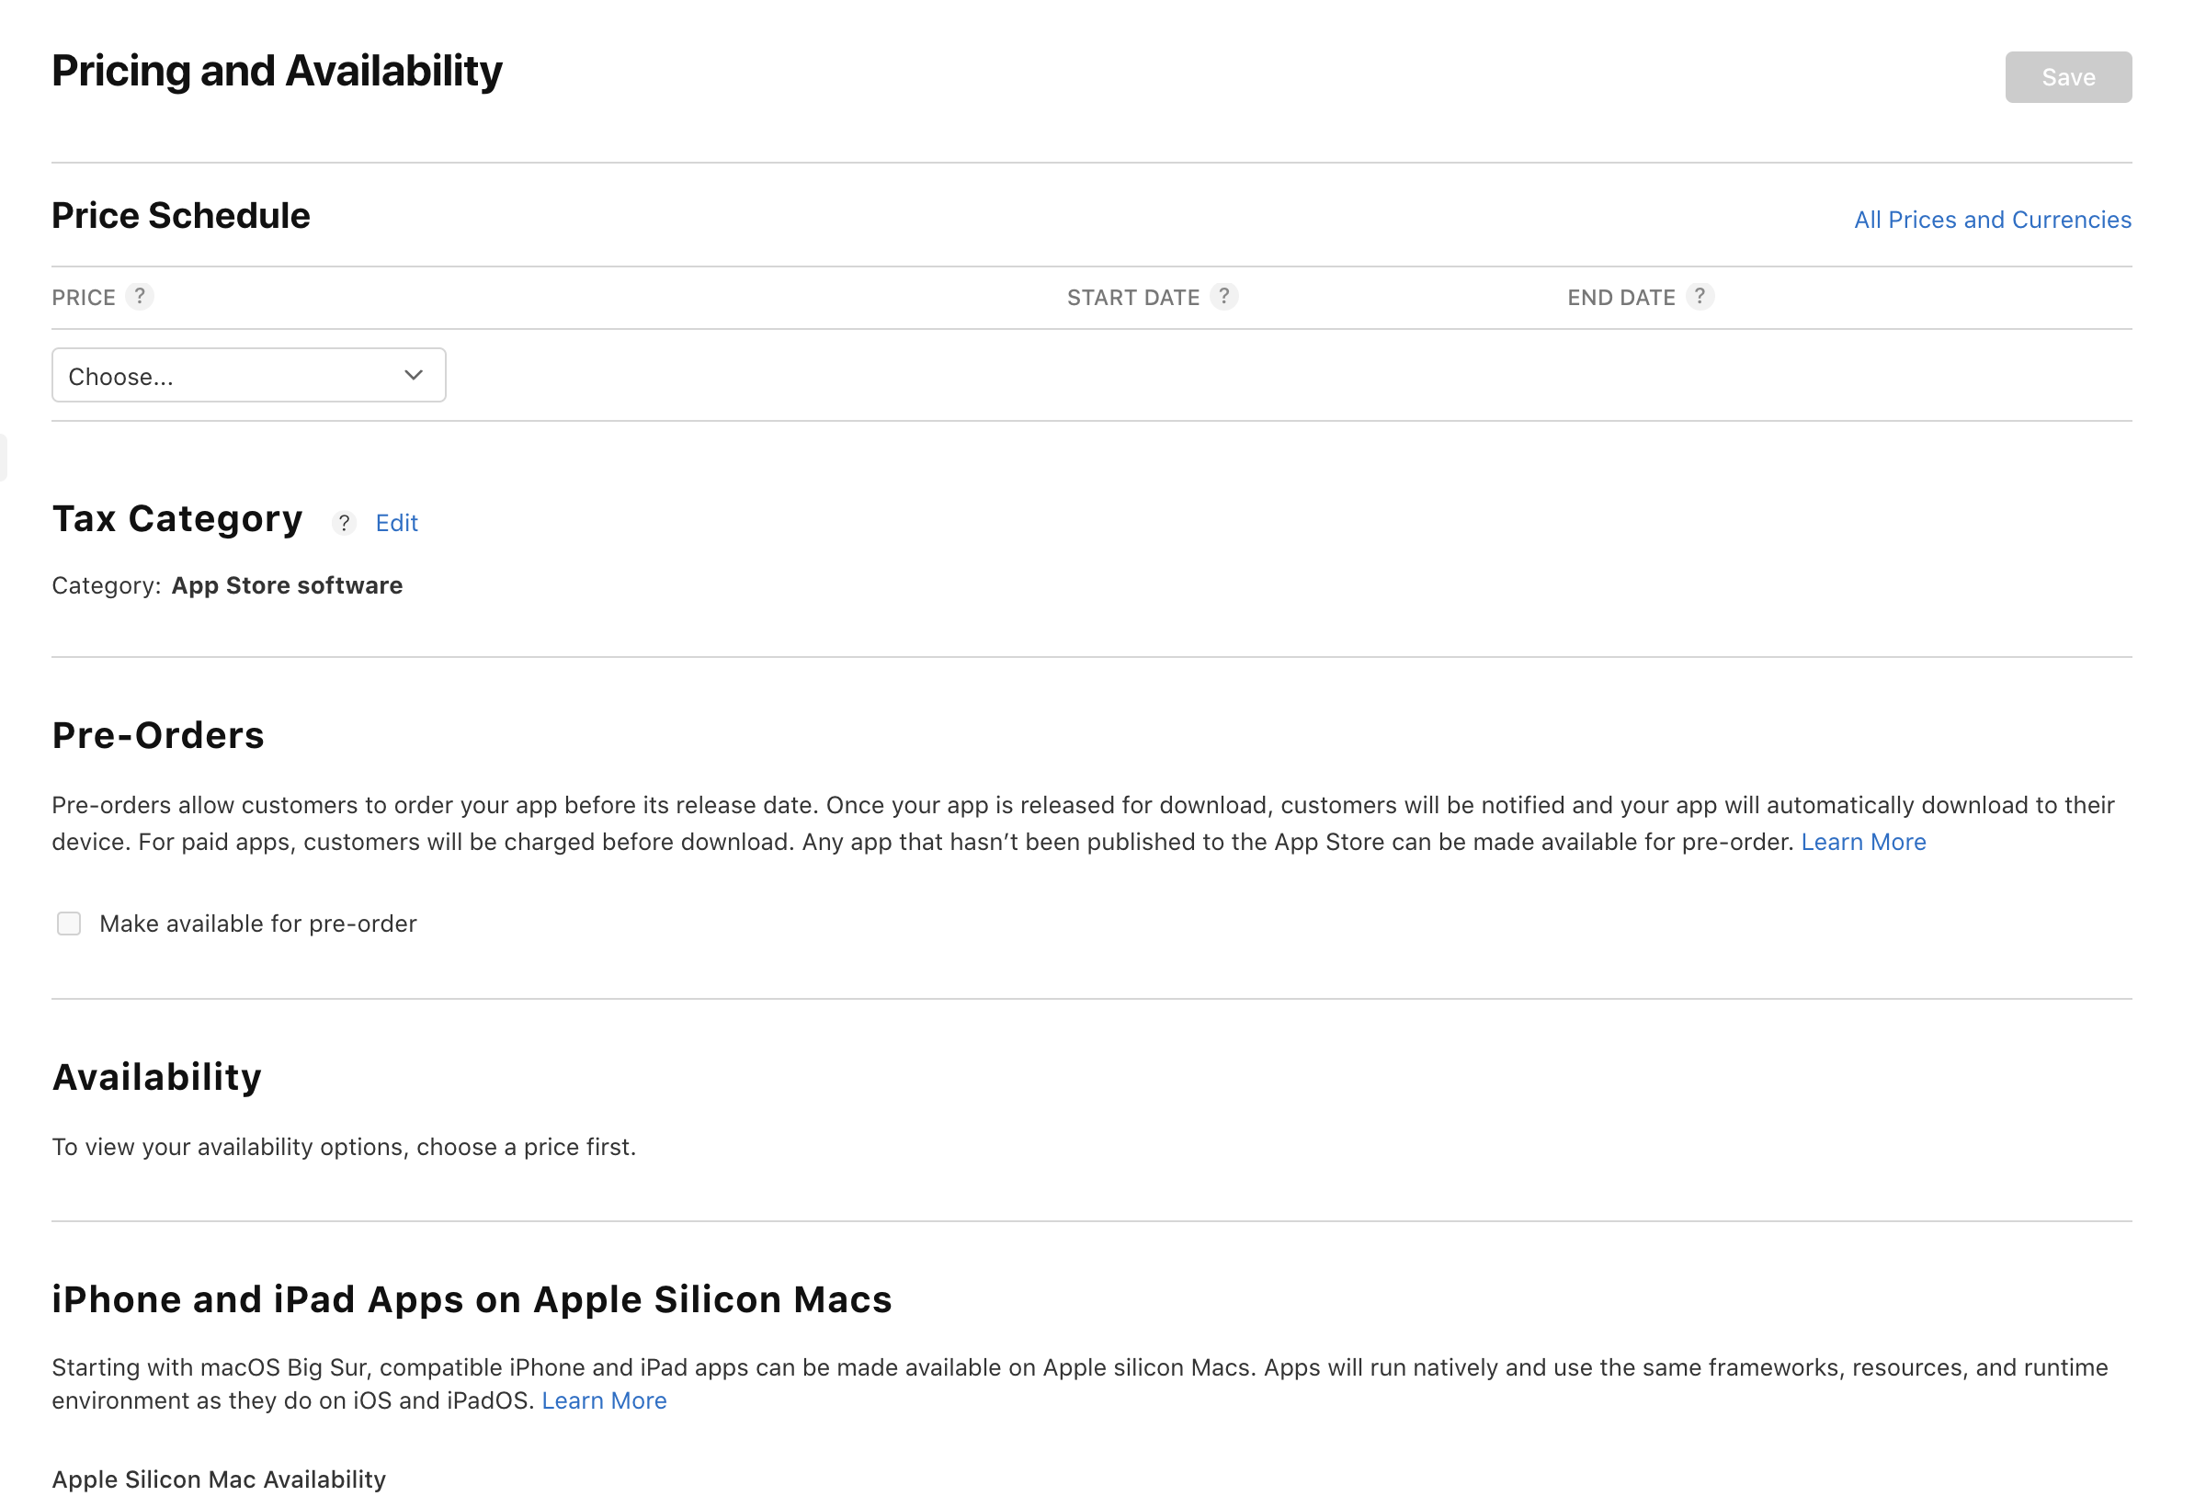Click the Pricing and Availability page title

278,73
